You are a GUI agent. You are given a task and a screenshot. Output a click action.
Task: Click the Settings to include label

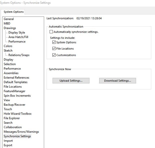coord(63,38)
